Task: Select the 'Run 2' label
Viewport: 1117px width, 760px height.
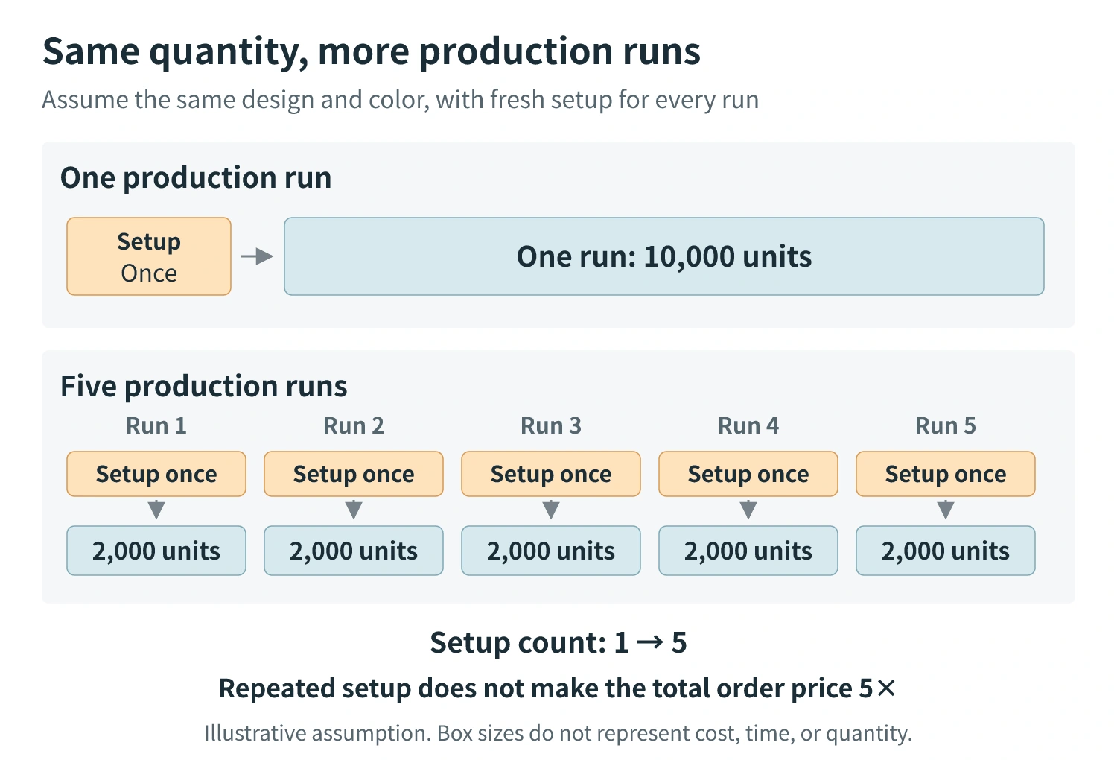Action: tap(354, 426)
